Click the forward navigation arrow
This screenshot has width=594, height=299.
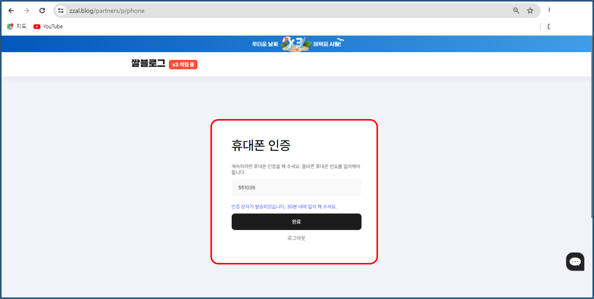(x=26, y=11)
